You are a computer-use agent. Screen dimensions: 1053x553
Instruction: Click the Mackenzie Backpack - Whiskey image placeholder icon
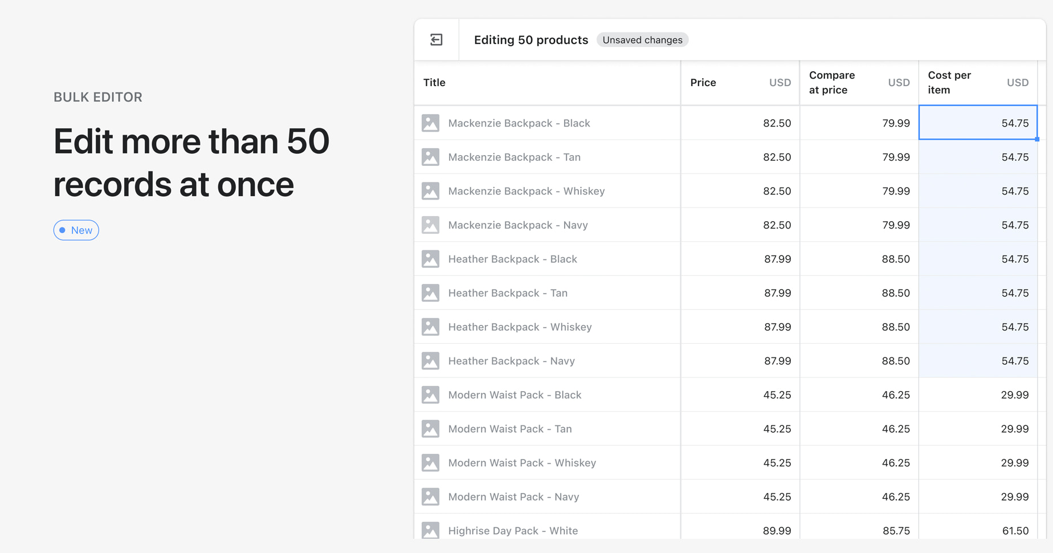[430, 191]
